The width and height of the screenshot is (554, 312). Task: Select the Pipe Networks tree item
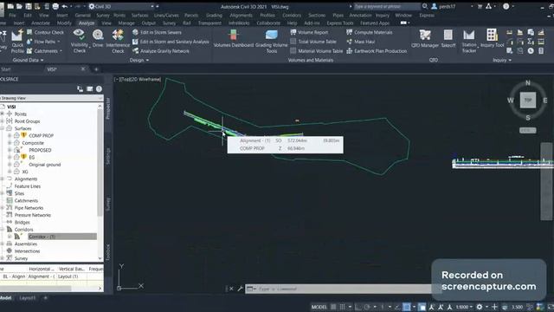29,208
